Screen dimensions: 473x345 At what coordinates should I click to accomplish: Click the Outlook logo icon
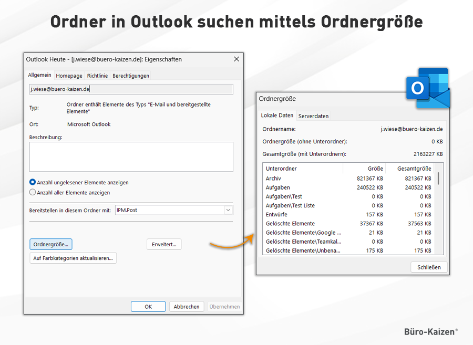(428, 88)
